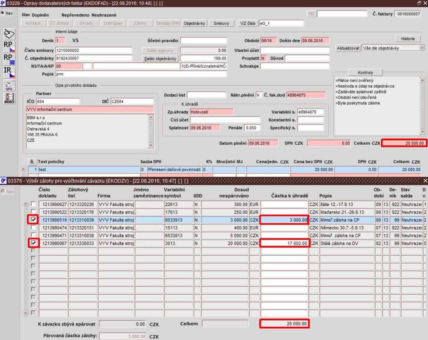428x340 pixels.
Task: Click the Smlouvy button
Action: [x=222, y=23]
